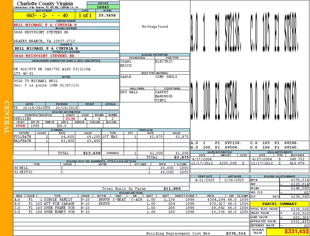Click RCLND value $248,500
Viewport: 310px width, 236px height.
click(x=300, y=189)
